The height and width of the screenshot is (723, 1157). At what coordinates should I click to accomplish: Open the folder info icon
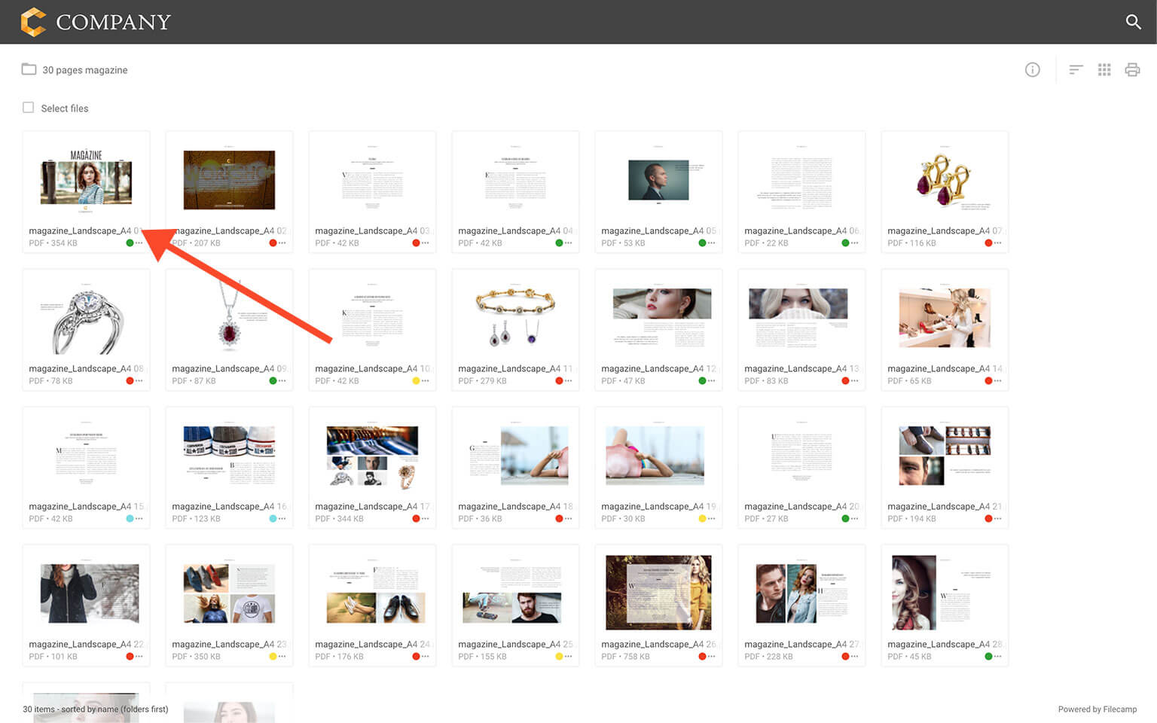(x=1032, y=70)
